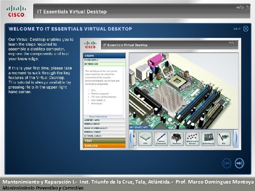Click the 'CPU' bullet in the components list

coord(93,91)
